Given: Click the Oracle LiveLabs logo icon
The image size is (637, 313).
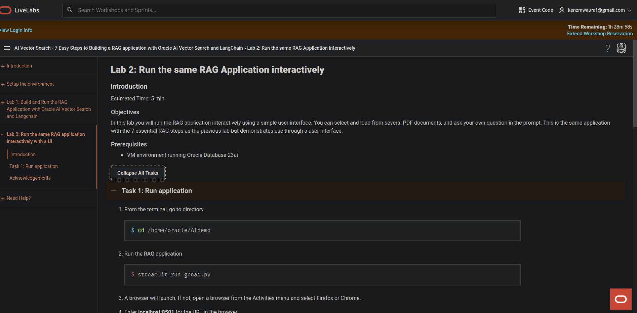Looking at the screenshot, I should pos(5,10).
